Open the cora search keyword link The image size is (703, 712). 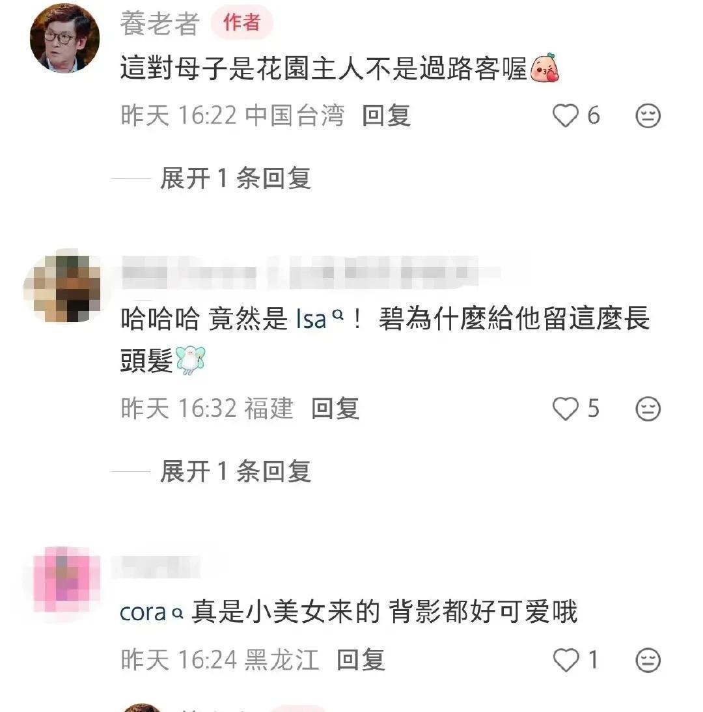pos(143,612)
